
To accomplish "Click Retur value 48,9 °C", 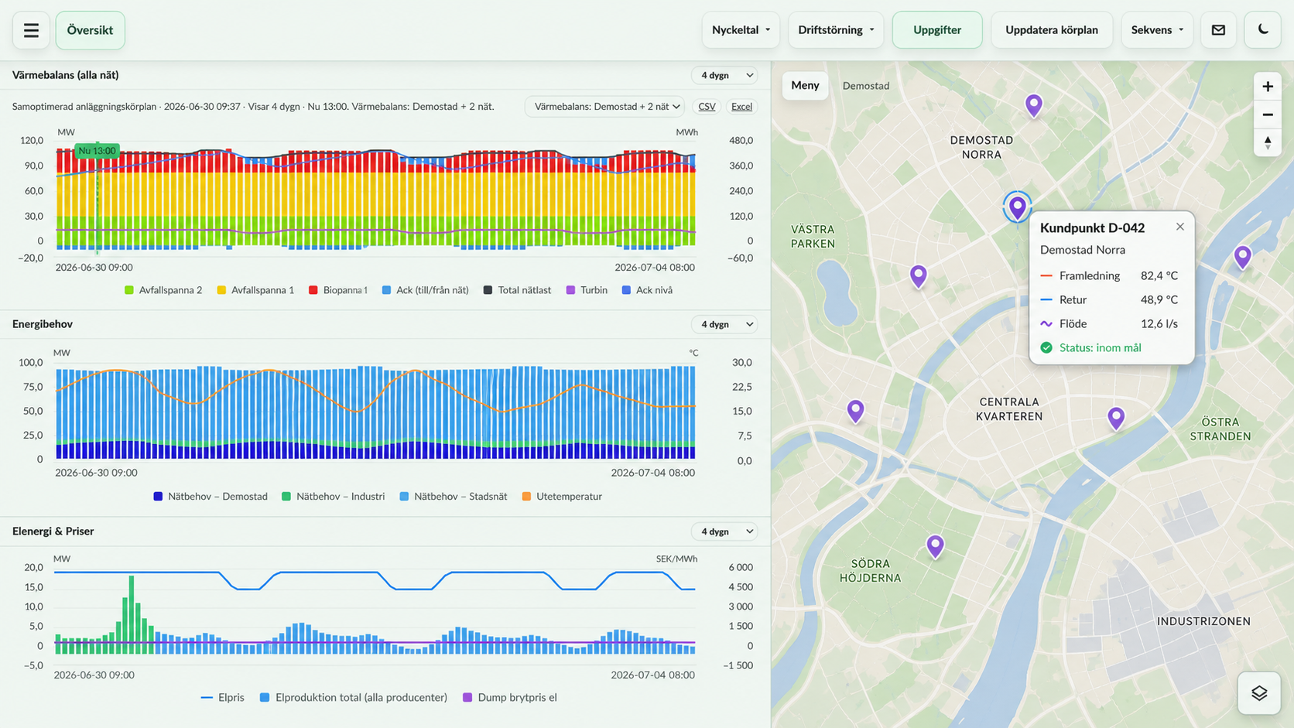I will pos(1159,299).
